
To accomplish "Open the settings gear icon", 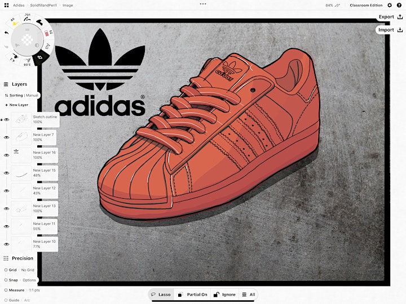I will tap(390, 5).
